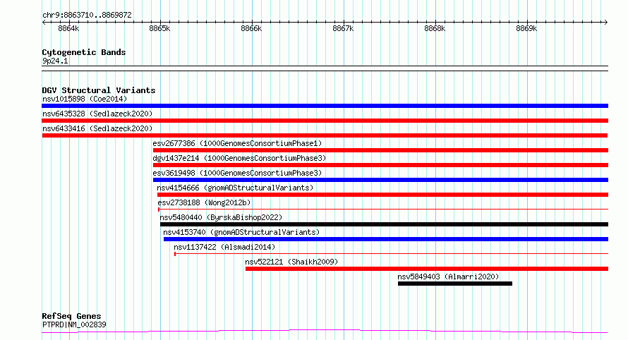Select the nsv5849403 (Almarri2020) label

pos(448,277)
